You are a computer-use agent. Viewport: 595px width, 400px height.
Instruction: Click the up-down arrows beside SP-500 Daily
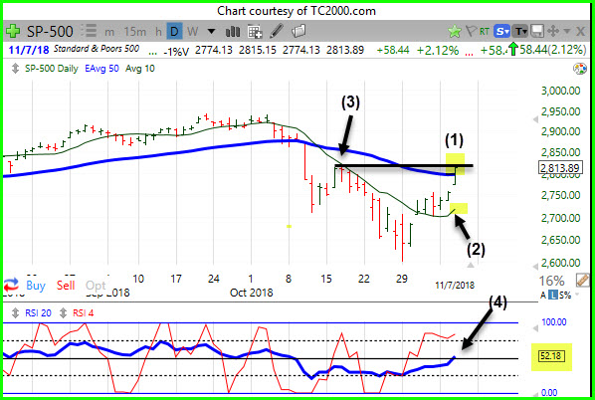tap(15, 69)
